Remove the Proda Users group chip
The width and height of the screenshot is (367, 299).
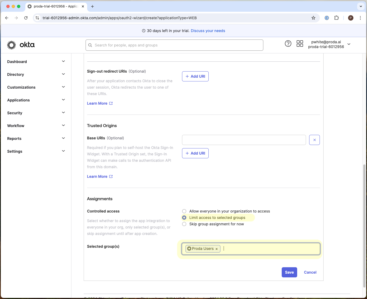pyautogui.click(x=217, y=249)
